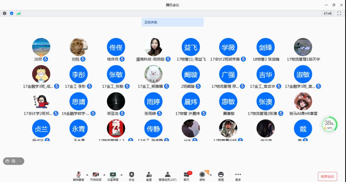Show meeting info via the top-left info icon
This screenshot has height=182, width=346.
(5, 13)
